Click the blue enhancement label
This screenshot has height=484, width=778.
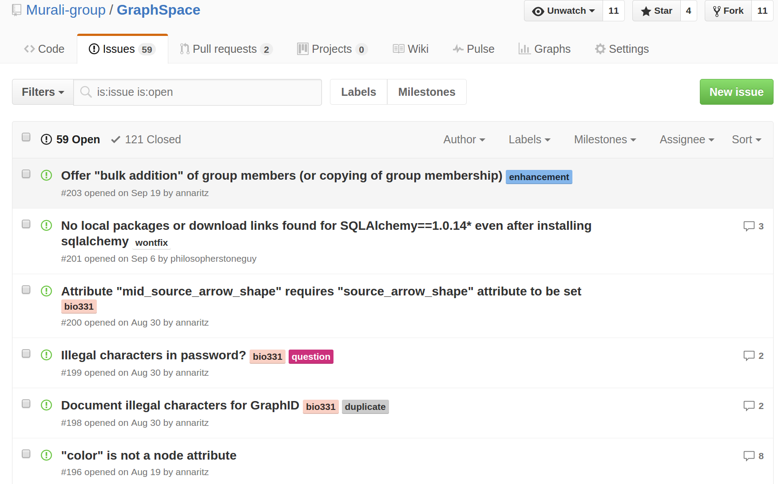click(x=539, y=177)
